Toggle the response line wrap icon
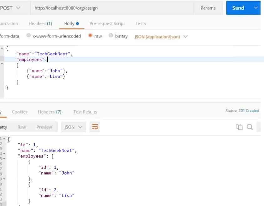This screenshot has width=264, height=206. click(95, 127)
